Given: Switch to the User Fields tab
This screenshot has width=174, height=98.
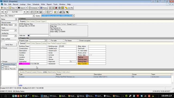Looking at the screenshot, I should (51, 44).
